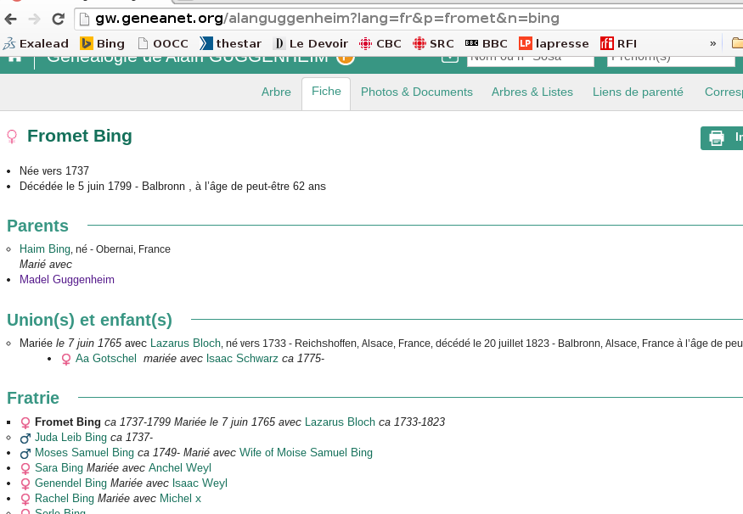Open the thestar bookmark
The width and height of the screenshot is (743, 514).
click(x=232, y=43)
